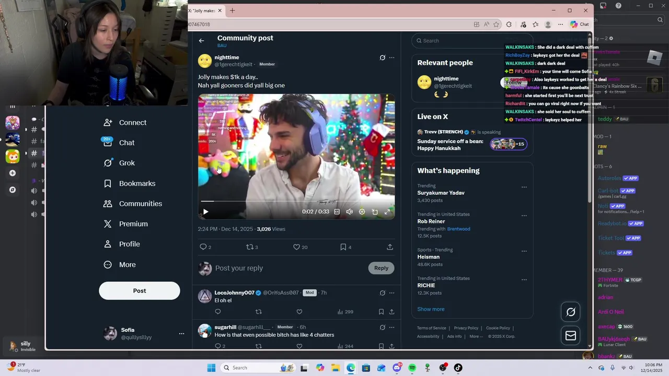Open account options beside Sofia @quillysillyy

(x=181, y=334)
